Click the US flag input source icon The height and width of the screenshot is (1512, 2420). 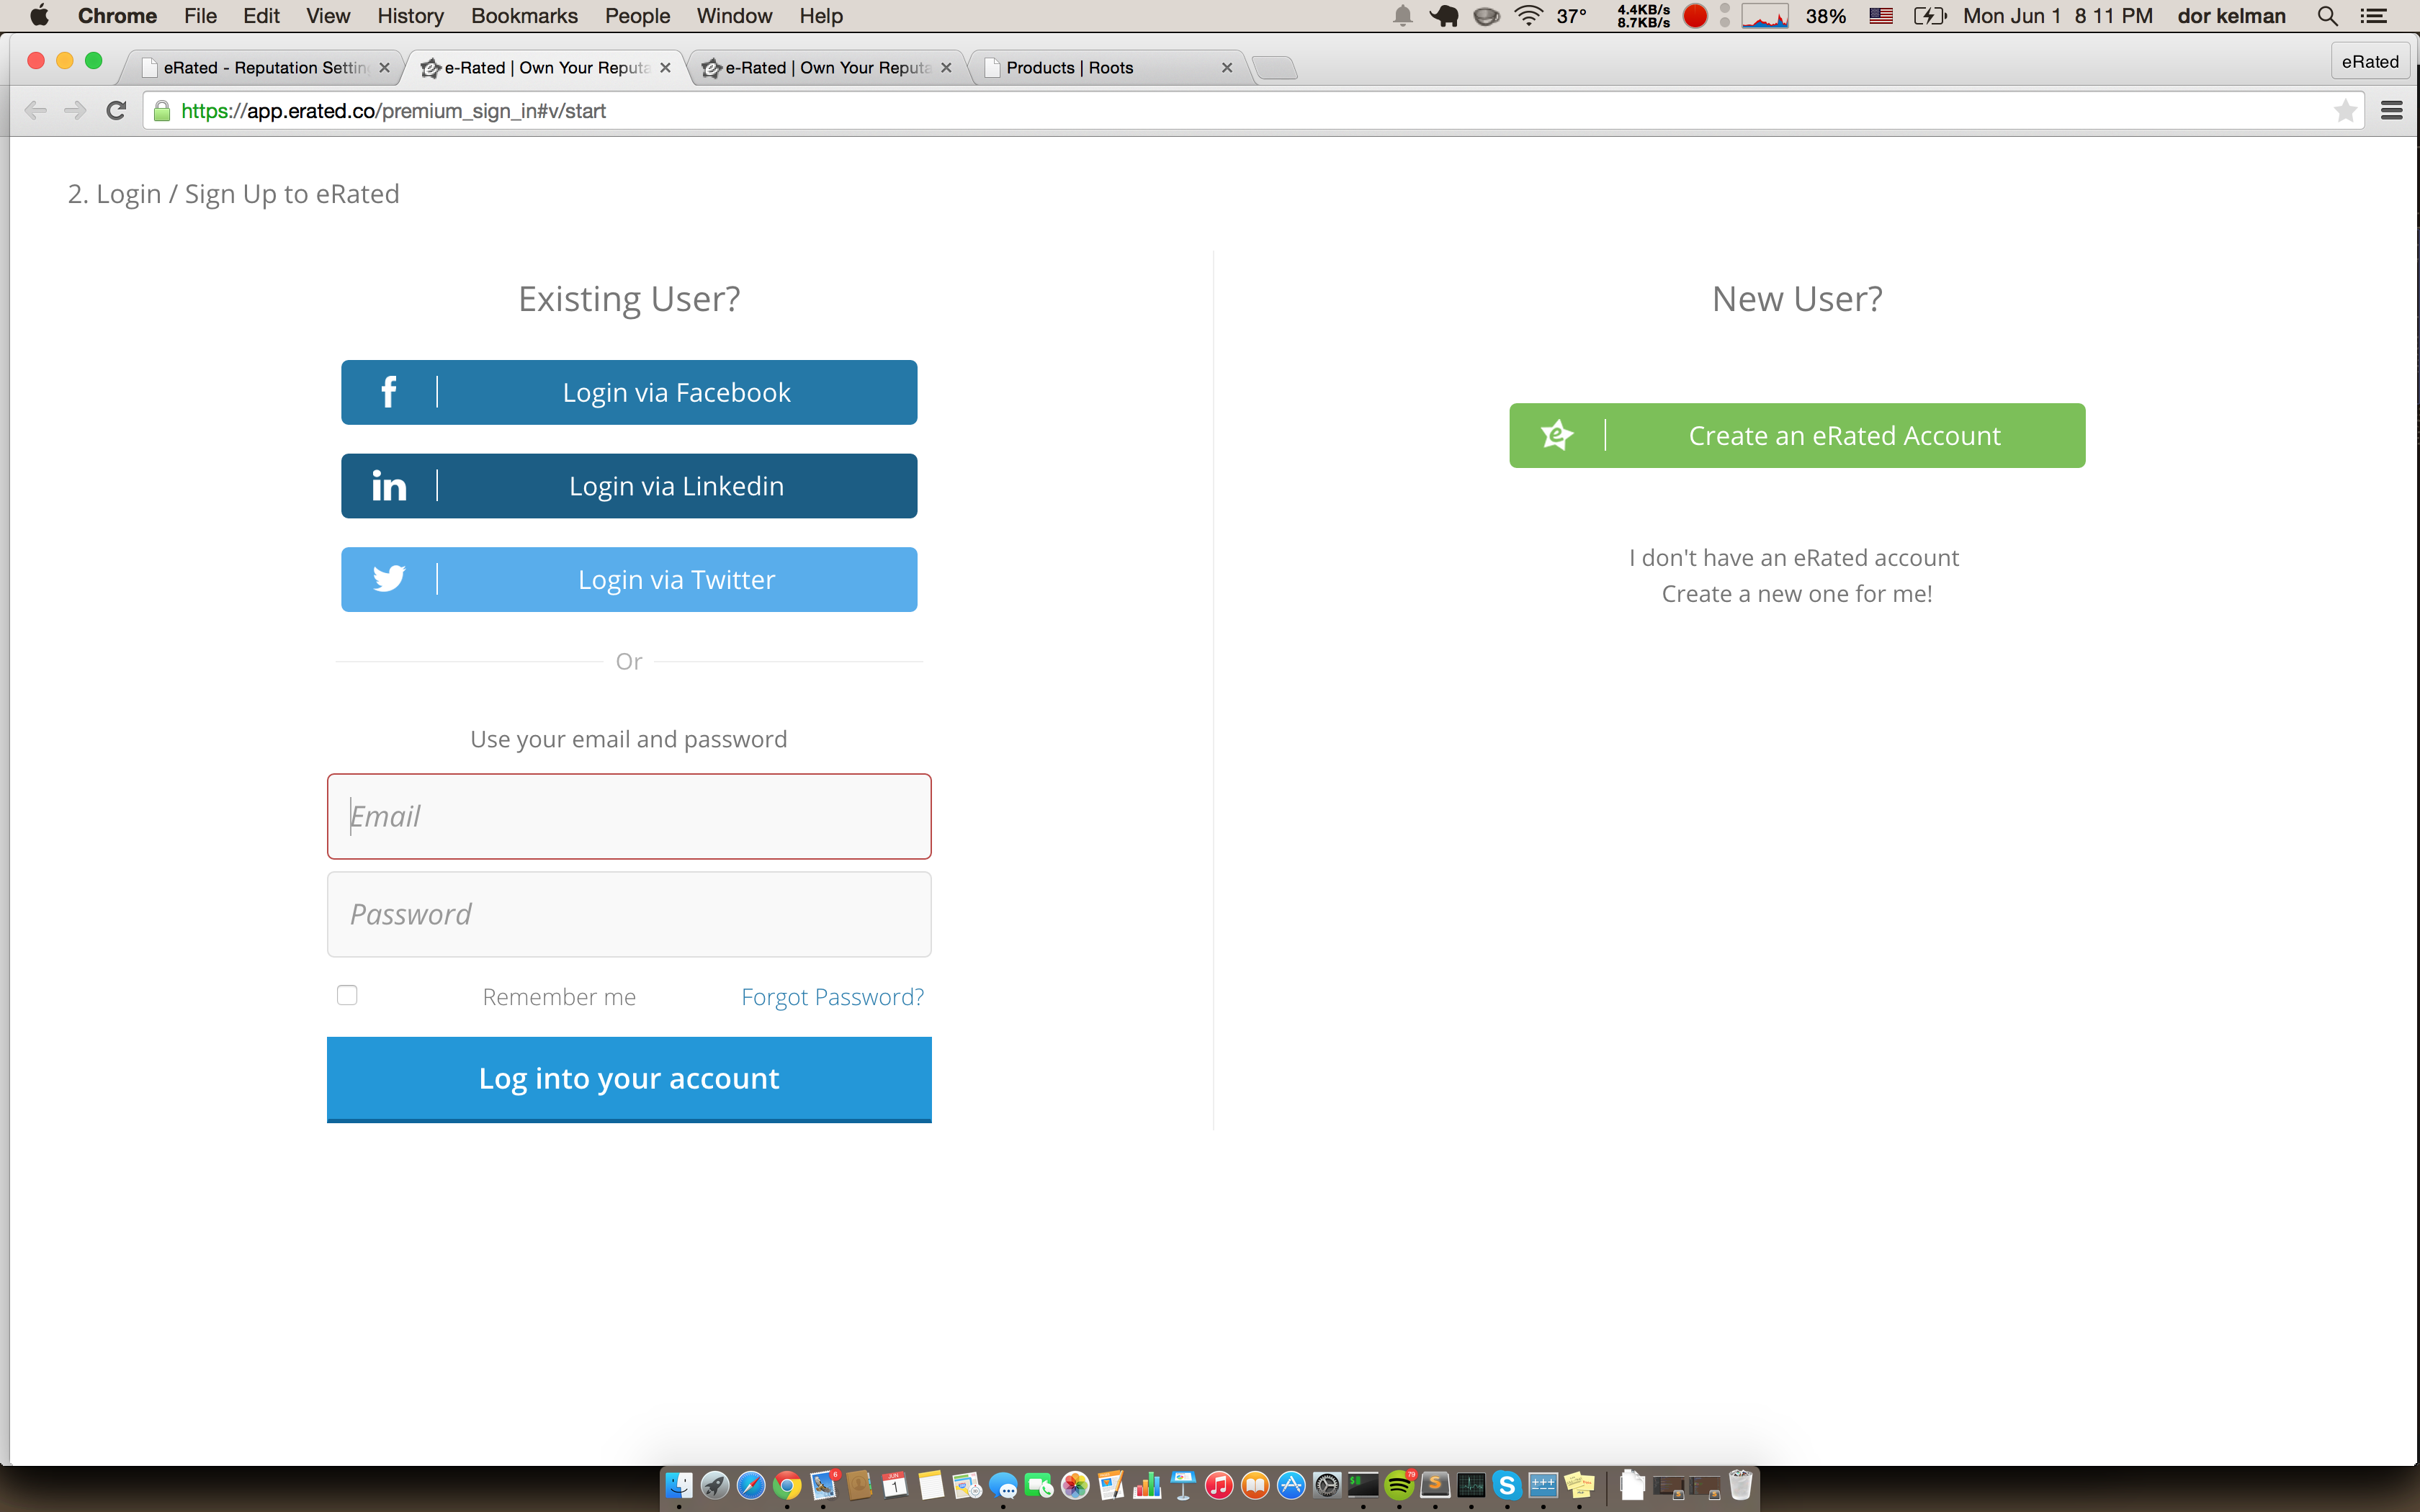[1881, 16]
